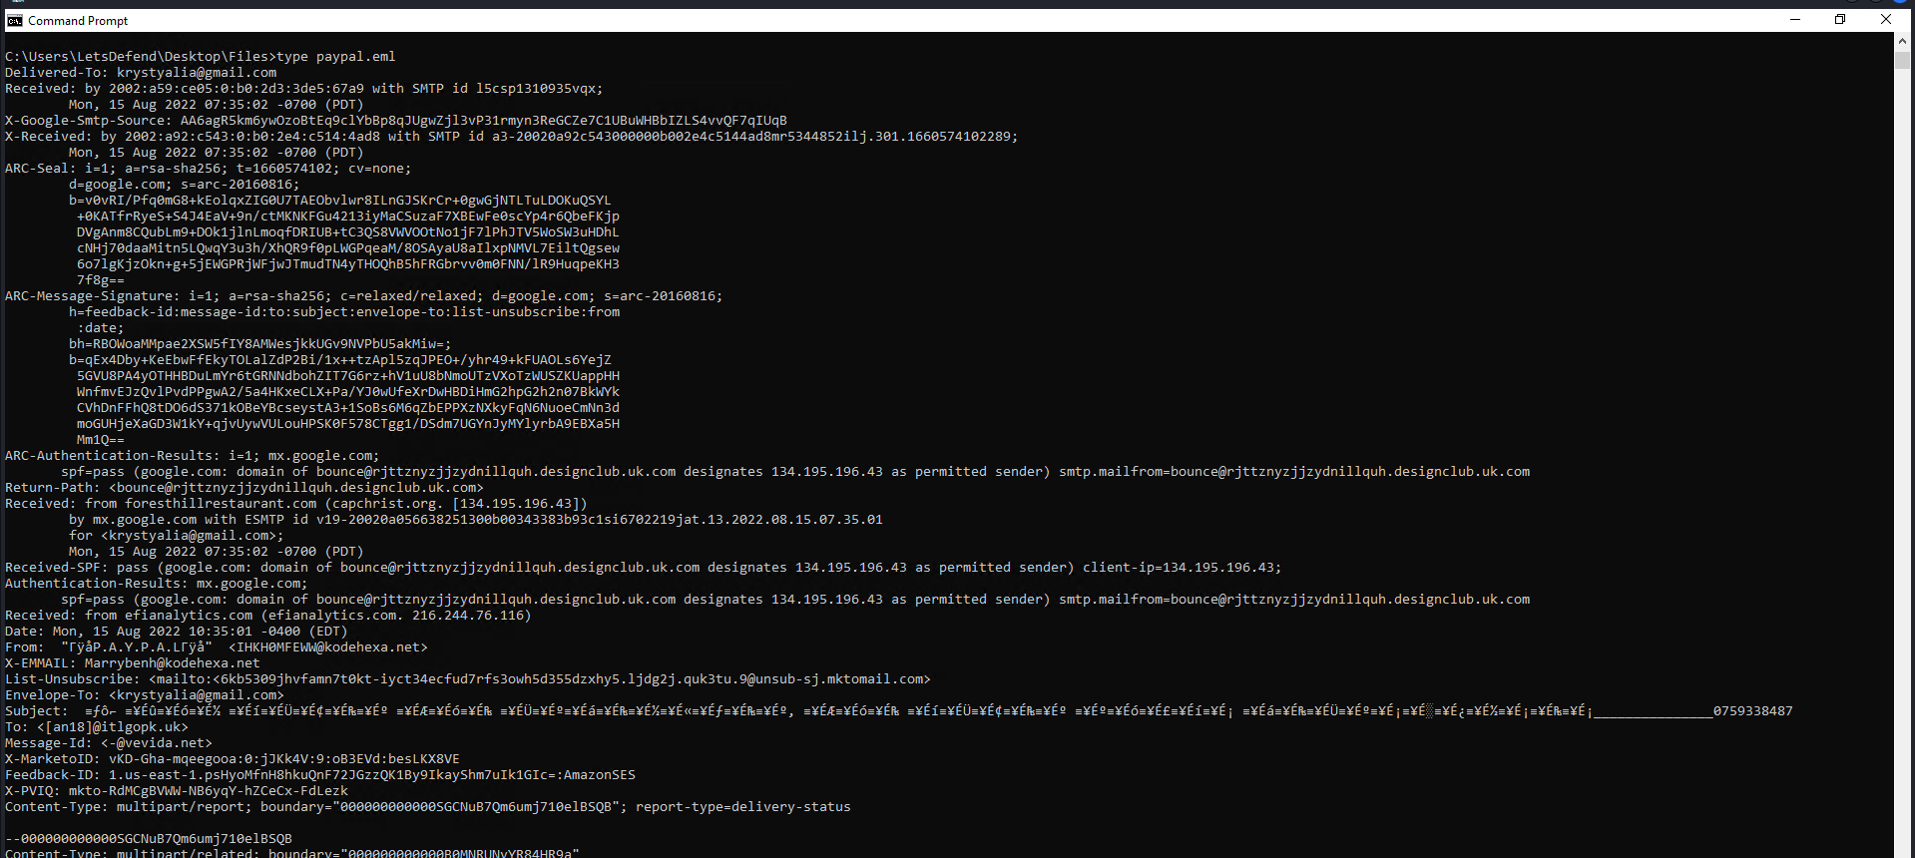Minimize the Command Prompt window
The width and height of the screenshot is (1915, 858).
tap(1795, 20)
